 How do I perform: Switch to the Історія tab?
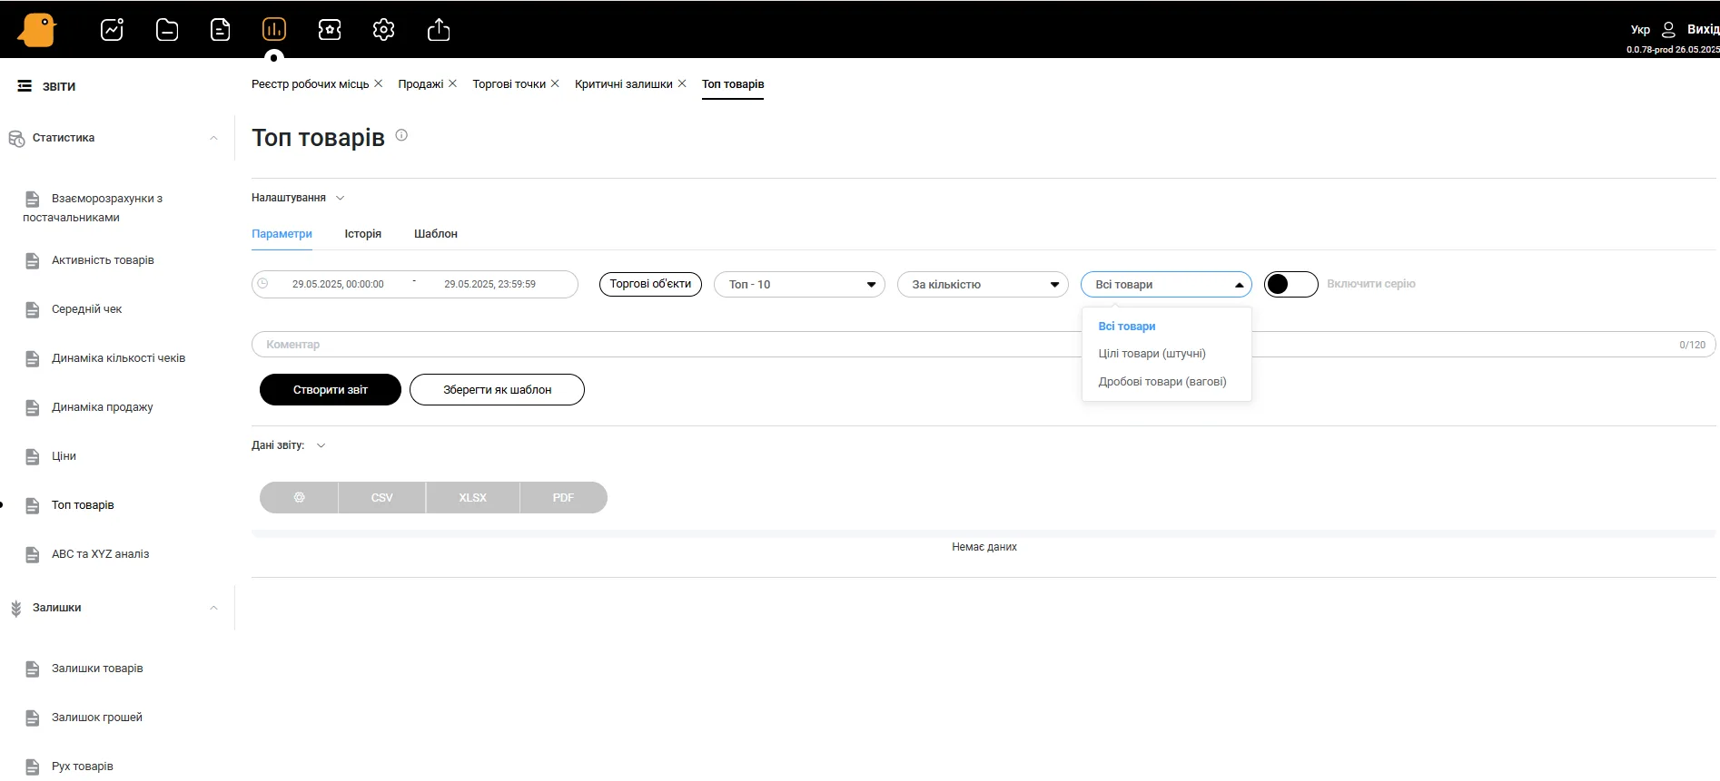pyautogui.click(x=362, y=234)
